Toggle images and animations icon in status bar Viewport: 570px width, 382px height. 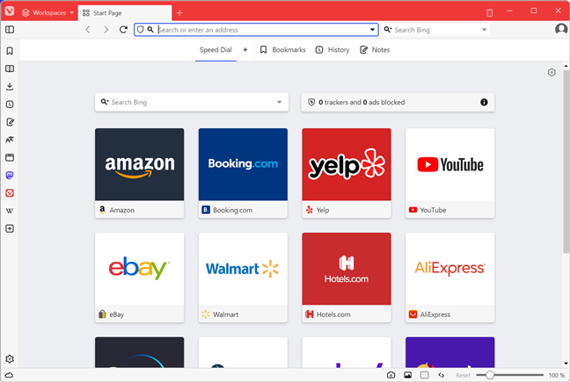(x=407, y=375)
